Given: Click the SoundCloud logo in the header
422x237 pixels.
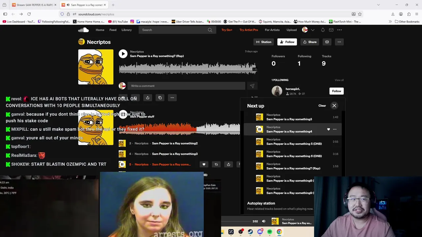Looking at the screenshot, I should [x=83, y=30].
